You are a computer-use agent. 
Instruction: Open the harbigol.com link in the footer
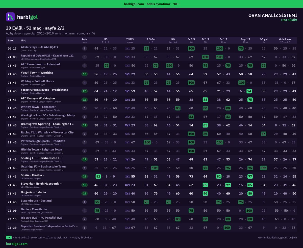pos(17,244)
